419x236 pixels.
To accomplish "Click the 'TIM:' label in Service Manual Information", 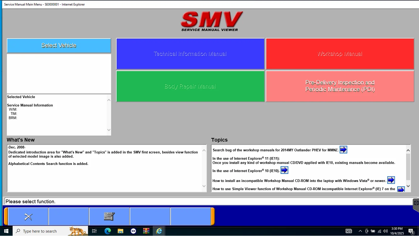I will tap(14, 114).
